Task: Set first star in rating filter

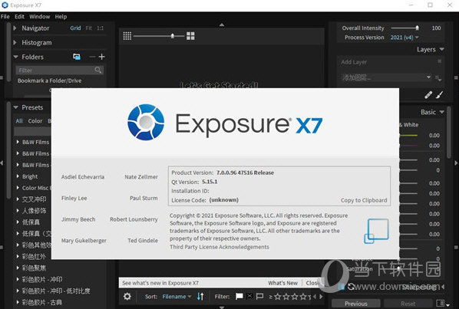Action: point(278,297)
